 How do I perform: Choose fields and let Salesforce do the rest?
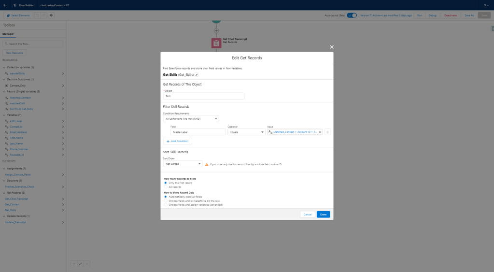pos(166,201)
